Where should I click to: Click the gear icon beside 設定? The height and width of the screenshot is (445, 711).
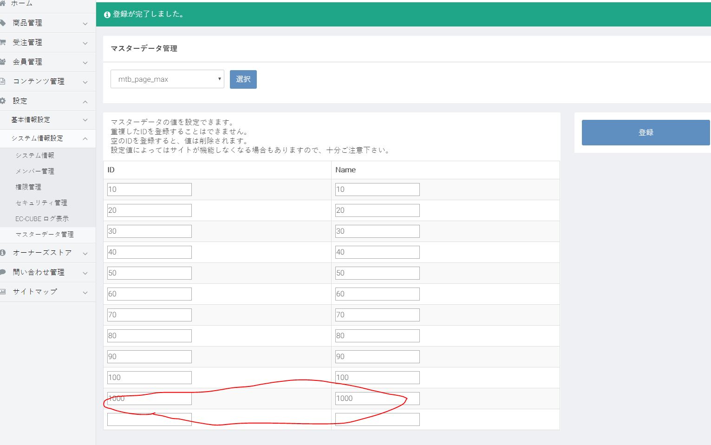coord(3,101)
